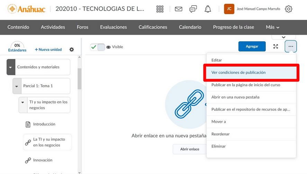The height and width of the screenshot is (174, 307).
Task: Open the course selector grid icon
Action: pyautogui.click(x=160, y=9)
